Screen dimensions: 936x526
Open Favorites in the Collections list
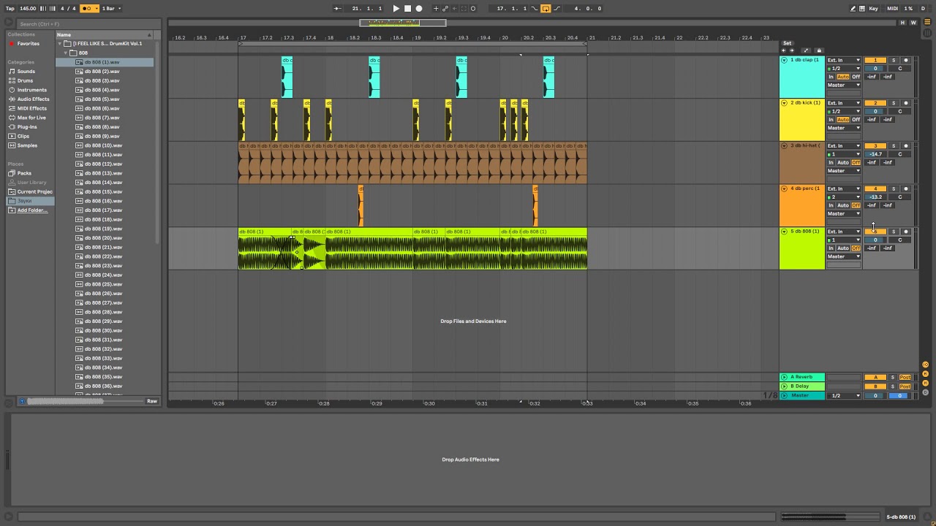29,44
